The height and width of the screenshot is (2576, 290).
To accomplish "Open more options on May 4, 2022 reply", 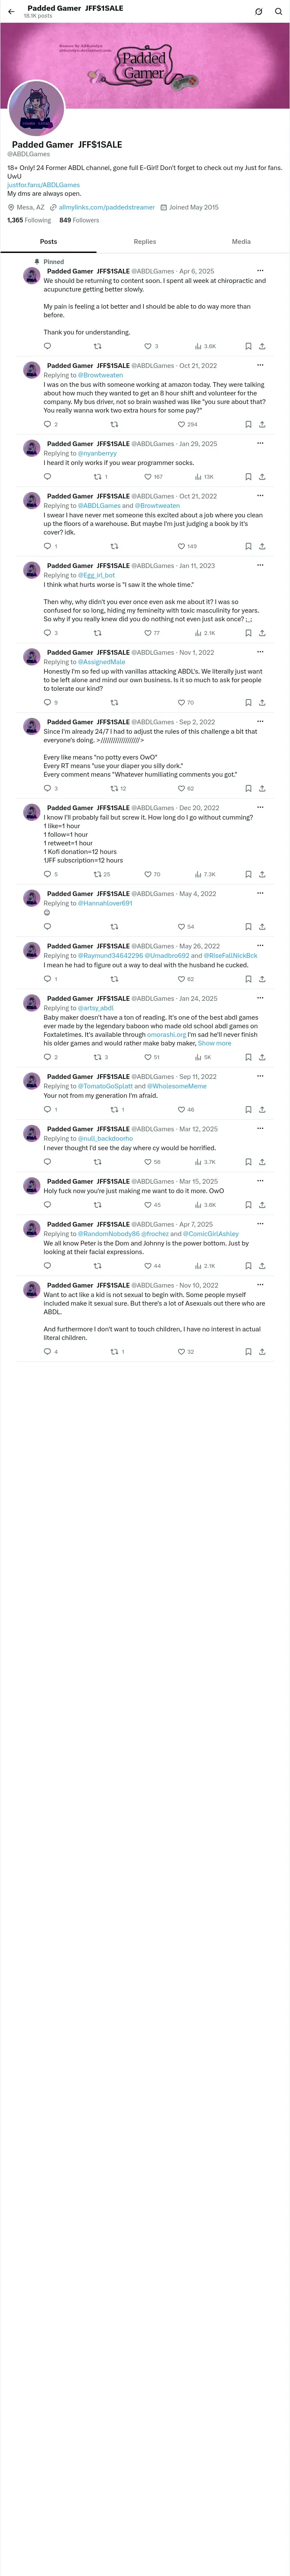I will pos(260,894).
